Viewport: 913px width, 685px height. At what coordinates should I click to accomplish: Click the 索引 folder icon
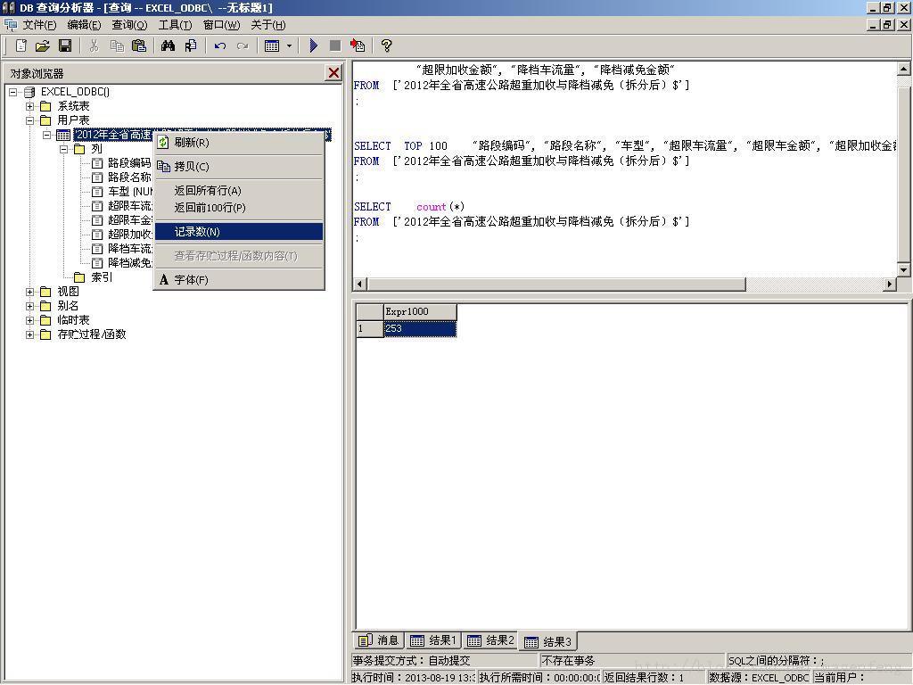[x=79, y=277]
